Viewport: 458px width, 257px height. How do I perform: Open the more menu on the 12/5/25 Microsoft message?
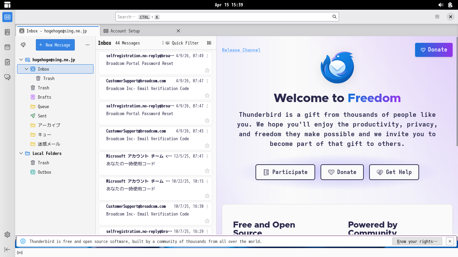(207, 156)
